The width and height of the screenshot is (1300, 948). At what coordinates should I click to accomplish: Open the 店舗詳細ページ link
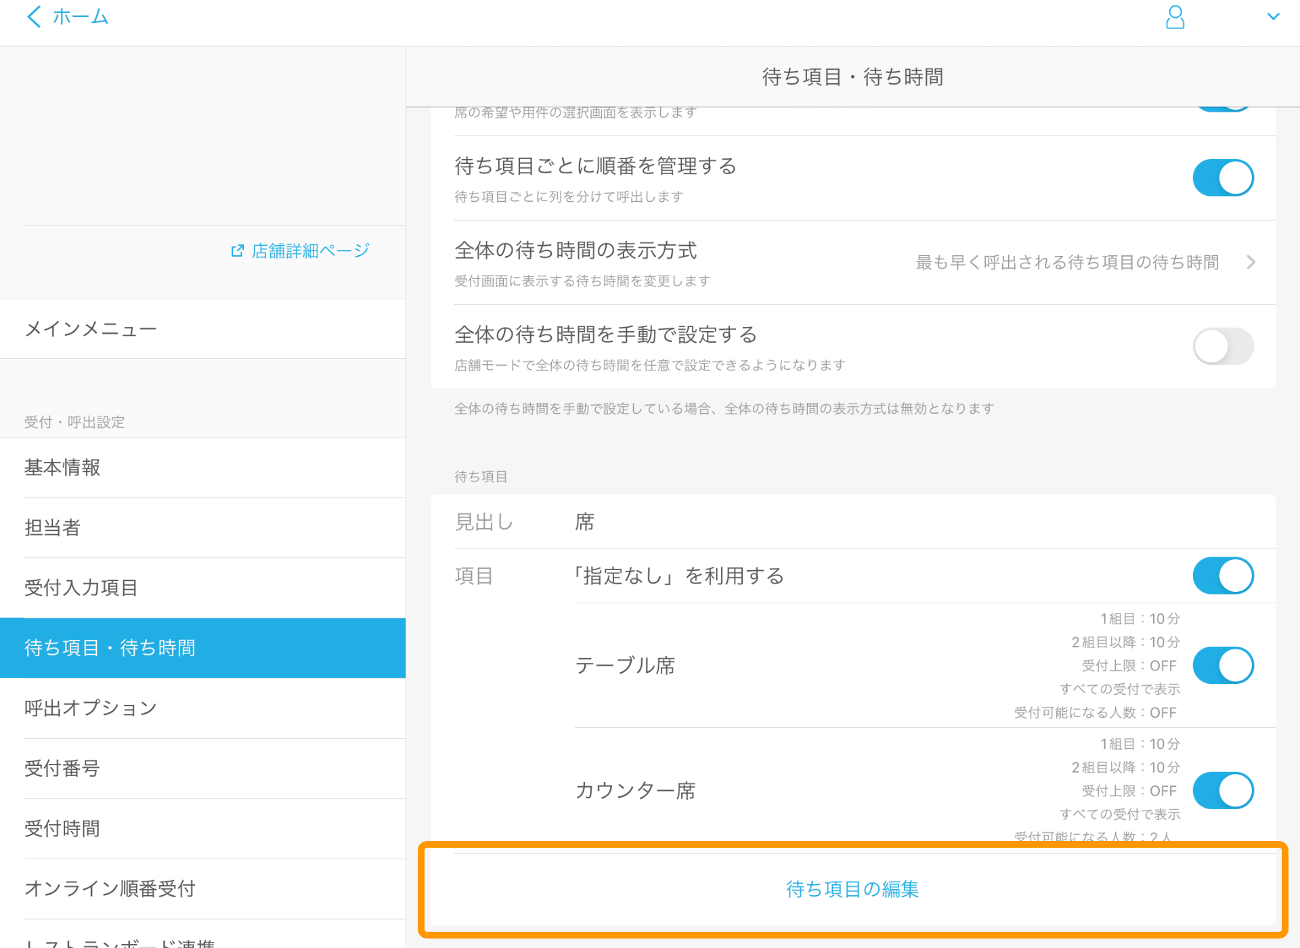[310, 251]
